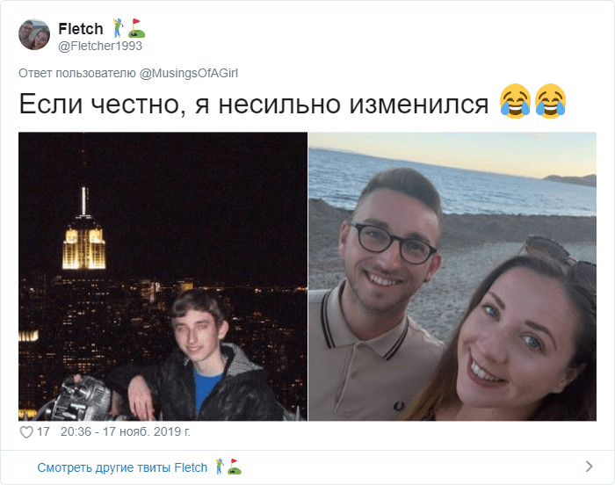Image resolution: width=615 pixels, height=485 pixels.
Task: Like the tweet with the heart icon
Action: (x=26, y=432)
